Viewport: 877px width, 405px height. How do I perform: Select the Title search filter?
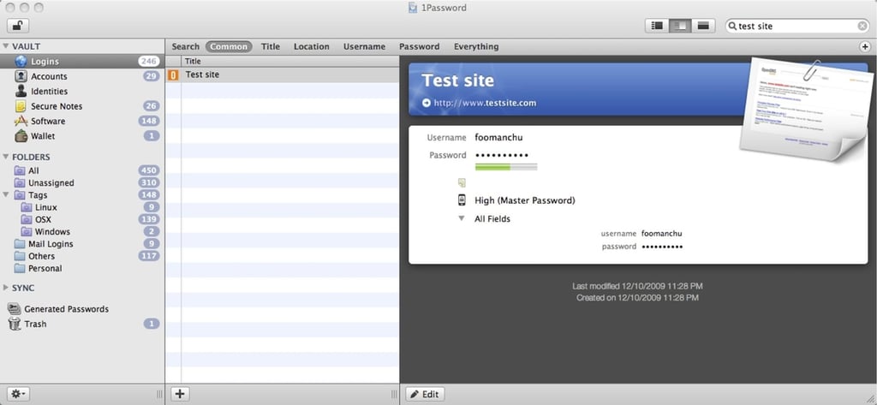point(271,46)
